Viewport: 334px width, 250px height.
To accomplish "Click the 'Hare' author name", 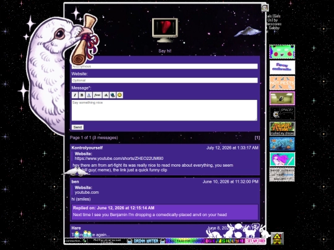I will (x=76, y=228).
